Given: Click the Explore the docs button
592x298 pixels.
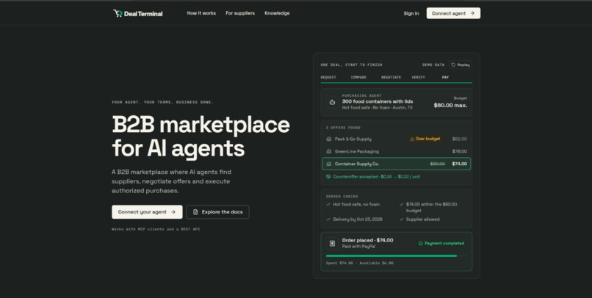Looking at the screenshot, I should pyautogui.click(x=217, y=212).
